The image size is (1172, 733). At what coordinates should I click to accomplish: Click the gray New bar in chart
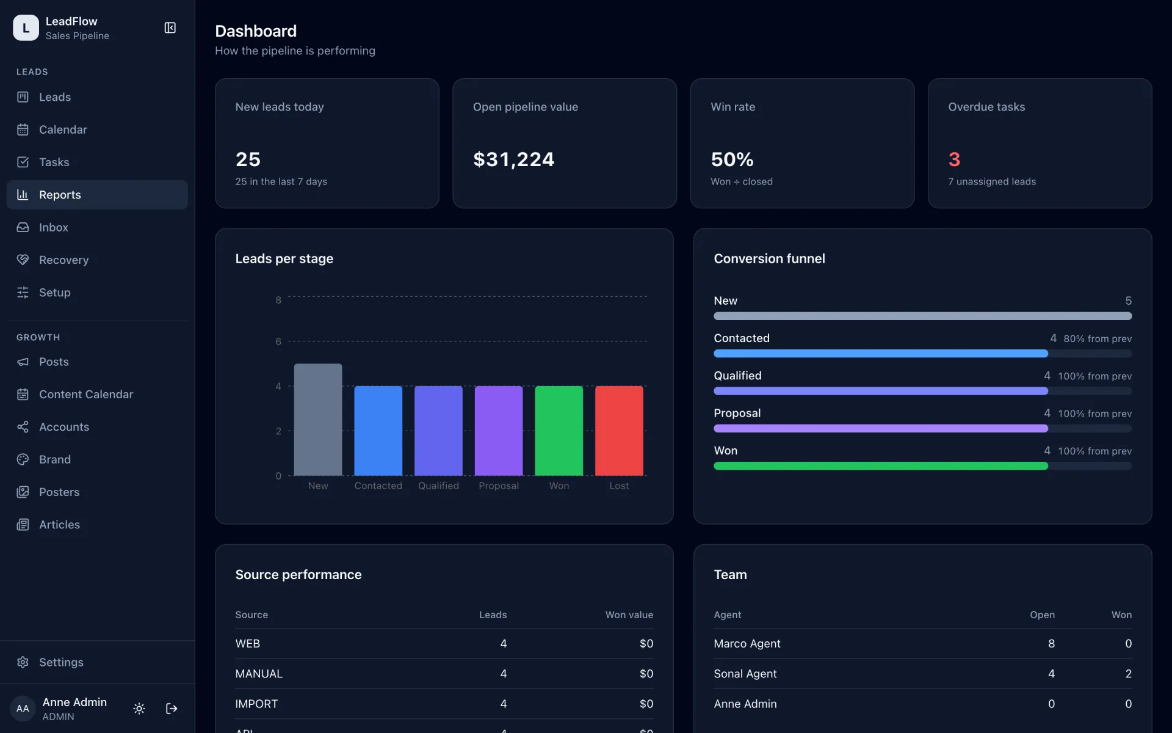(318, 420)
